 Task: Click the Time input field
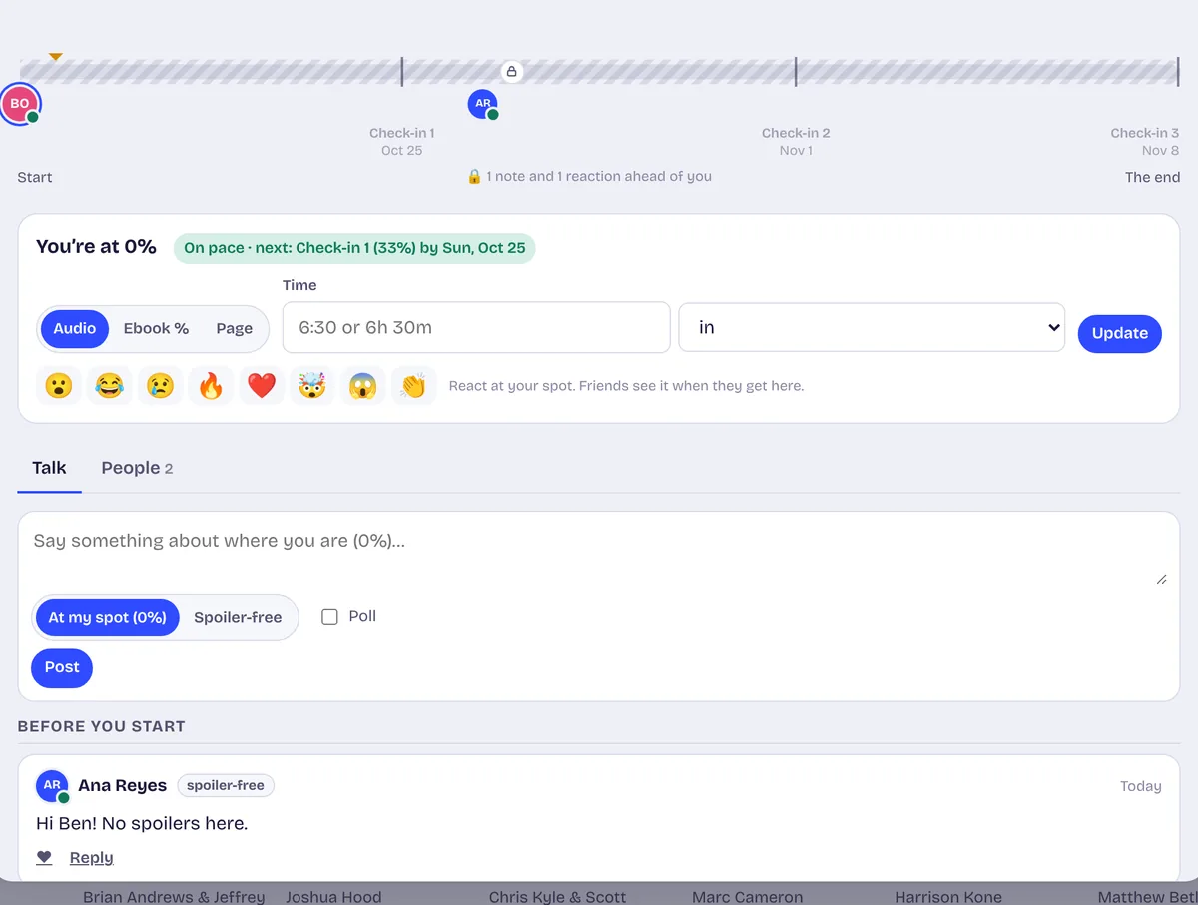pyautogui.click(x=476, y=327)
